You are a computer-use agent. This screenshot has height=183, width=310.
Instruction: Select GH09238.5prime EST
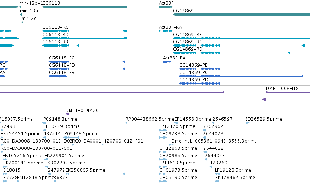click(163, 137)
